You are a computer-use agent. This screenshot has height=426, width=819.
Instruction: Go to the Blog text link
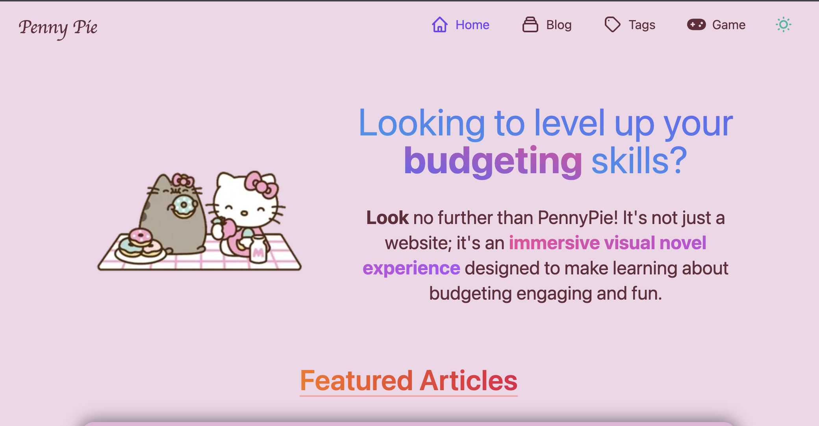pos(559,25)
